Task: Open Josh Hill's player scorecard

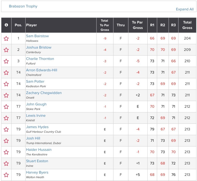Action: coord(33,138)
